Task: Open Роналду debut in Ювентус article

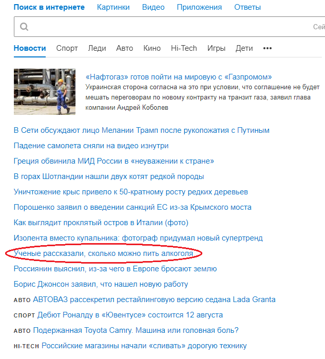Action: coord(130,315)
